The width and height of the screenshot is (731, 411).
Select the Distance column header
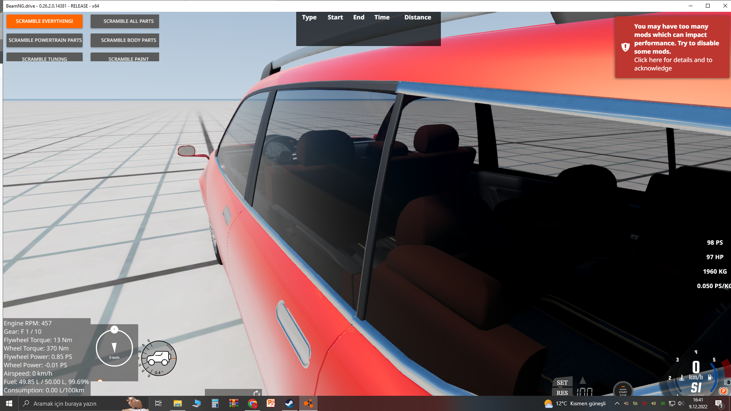pyautogui.click(x=418, y=18)
